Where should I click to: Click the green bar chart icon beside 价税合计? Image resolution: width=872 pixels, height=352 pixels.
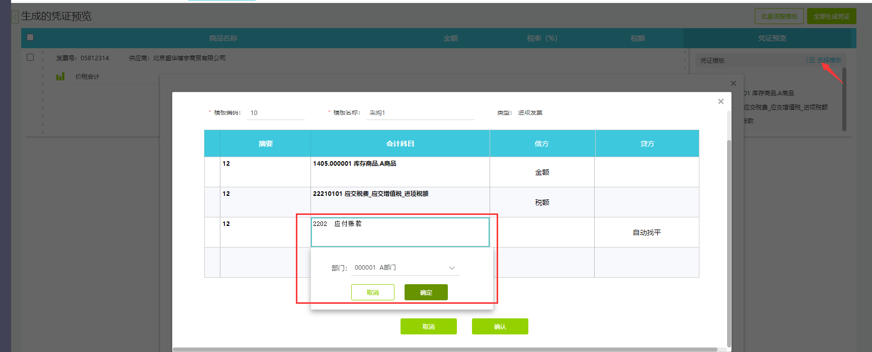pos(60,76)
